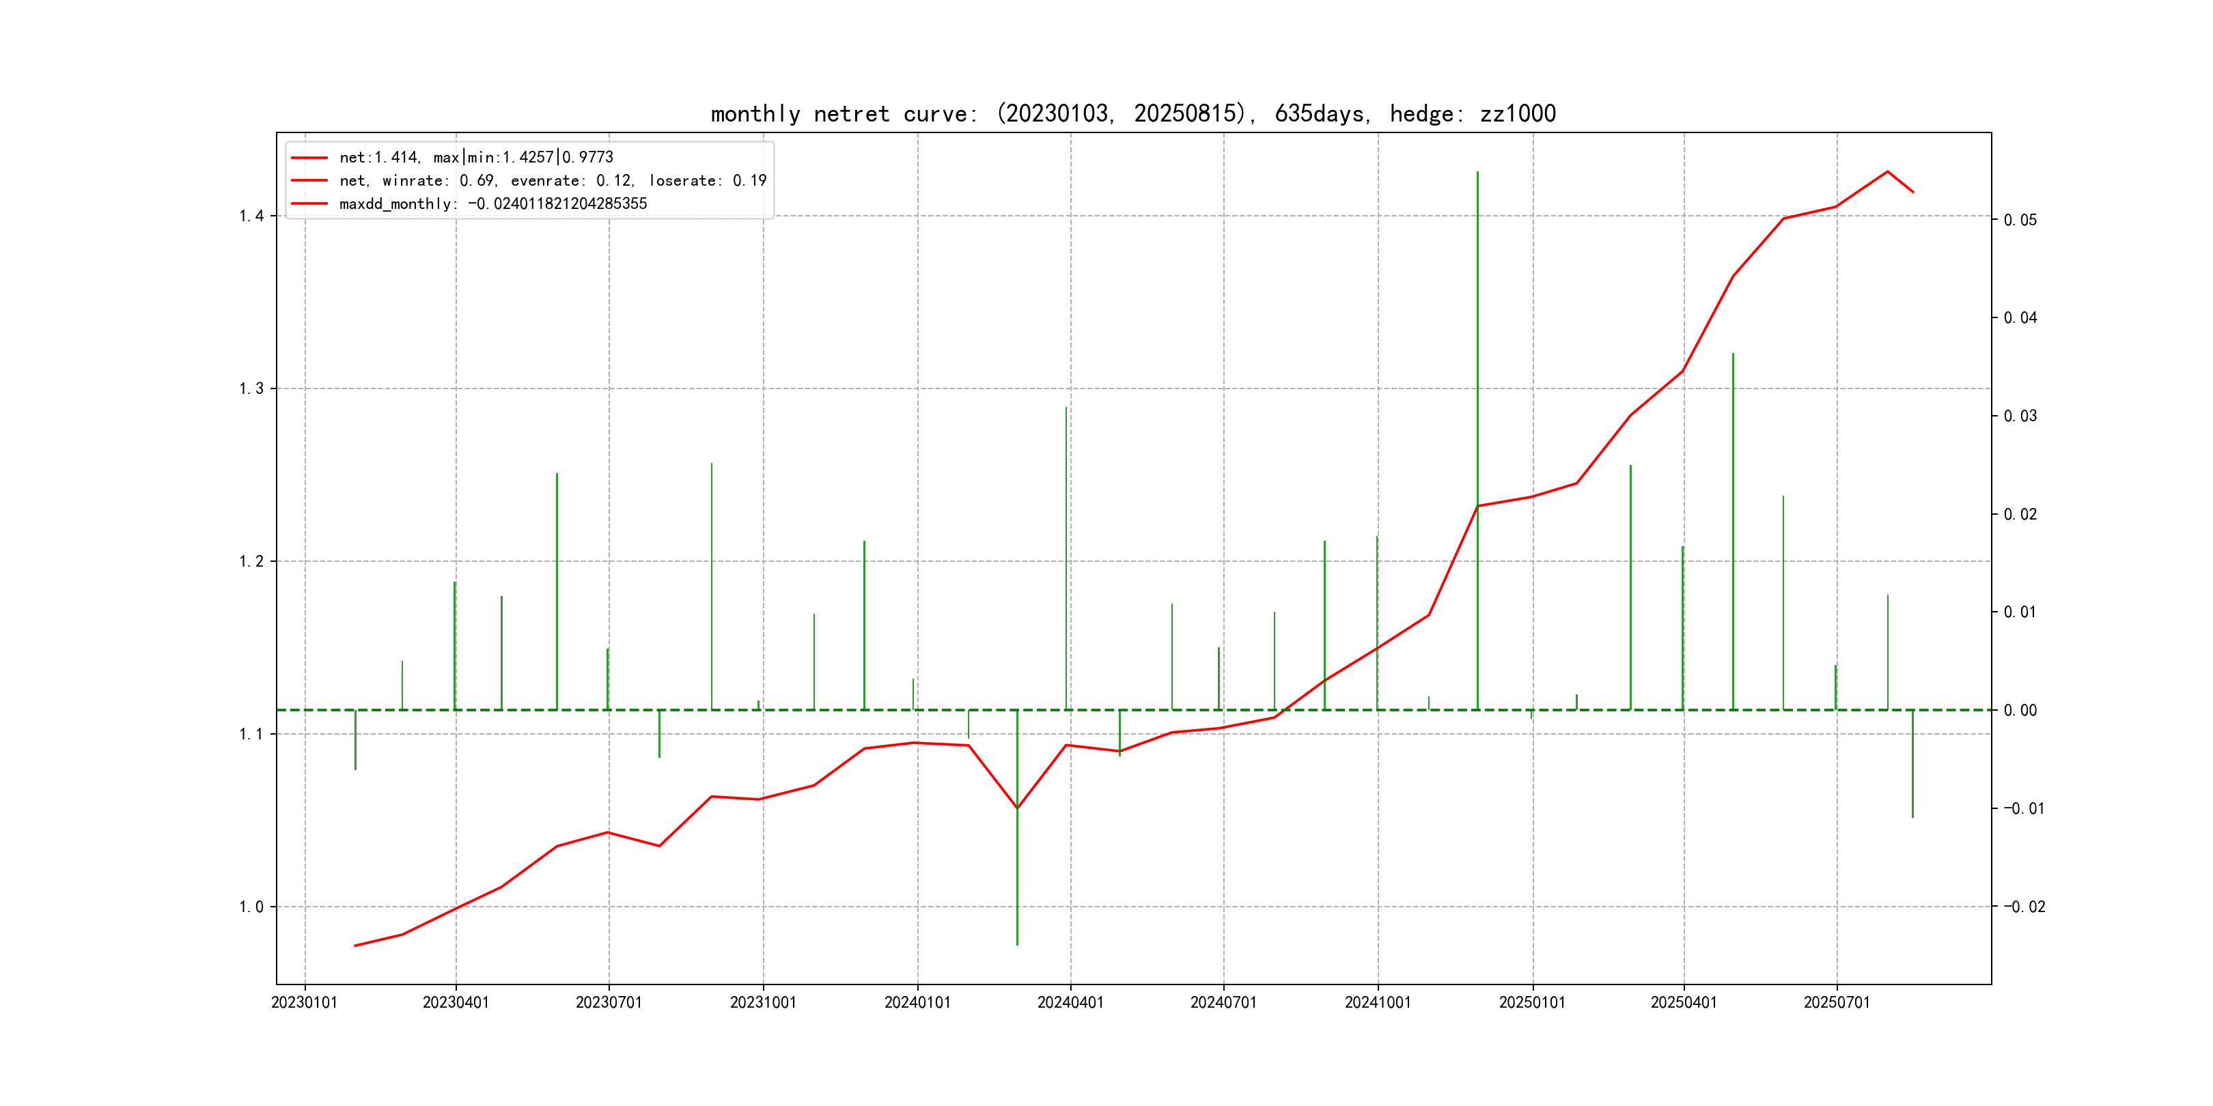The height and width of the screenshot is (1106, 2213).
Task: Click the red line swatch beside net:1.414
Action: tap(309, 158)
